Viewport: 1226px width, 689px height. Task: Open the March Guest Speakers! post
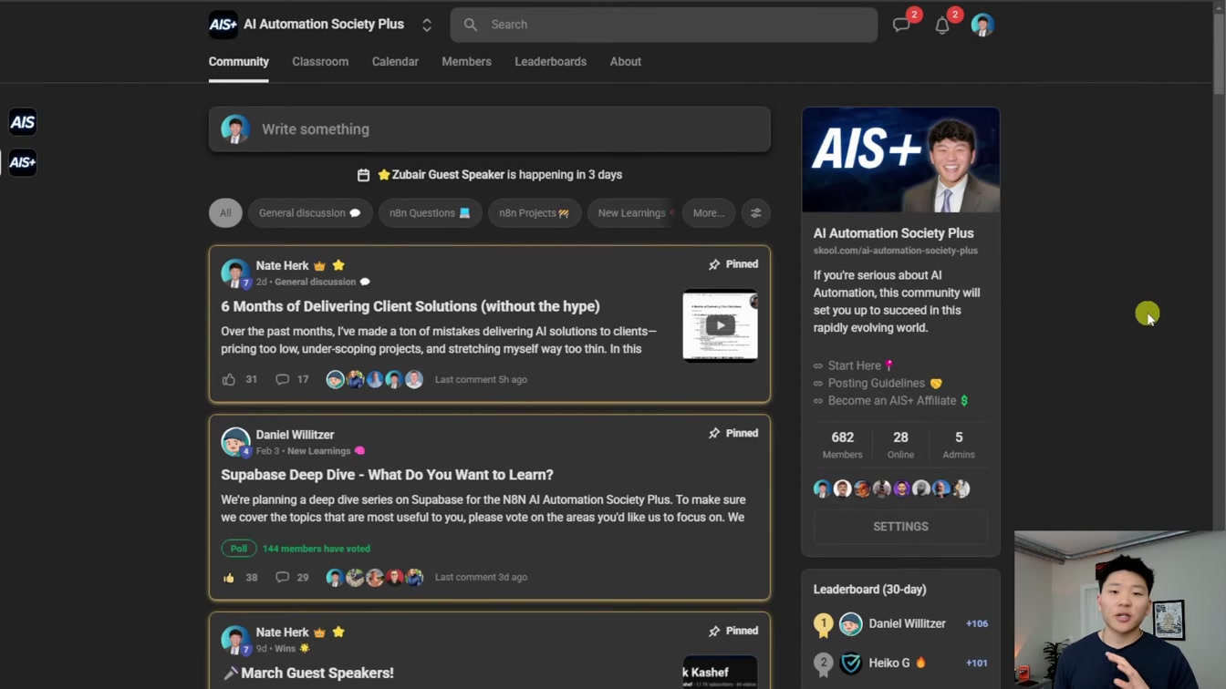307,673
